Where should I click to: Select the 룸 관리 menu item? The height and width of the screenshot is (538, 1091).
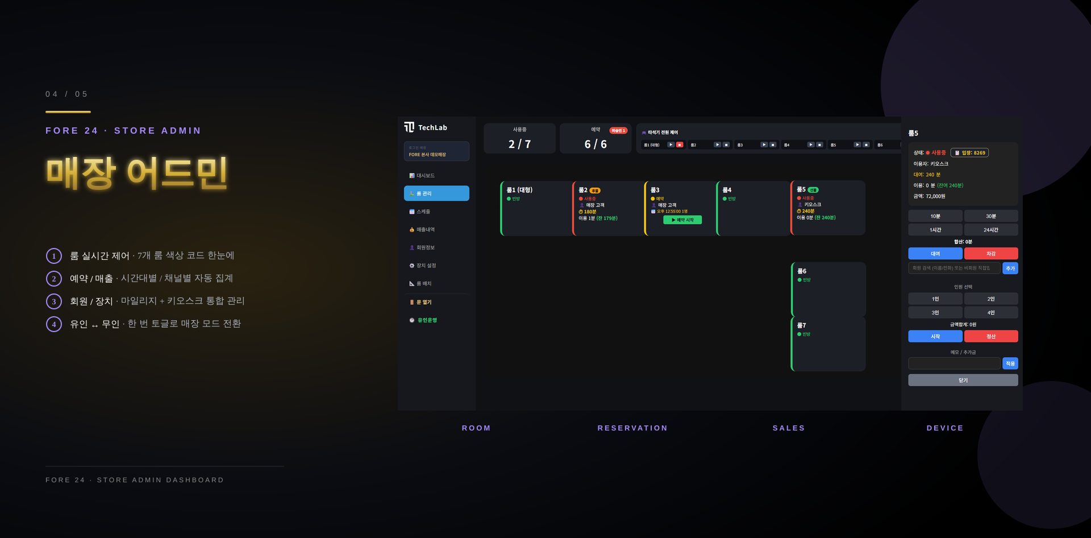[436, 193]
